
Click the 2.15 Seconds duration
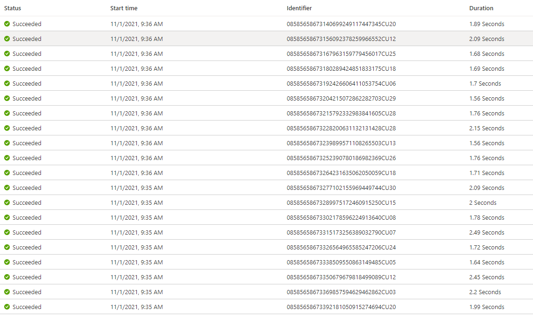(487, 128)
